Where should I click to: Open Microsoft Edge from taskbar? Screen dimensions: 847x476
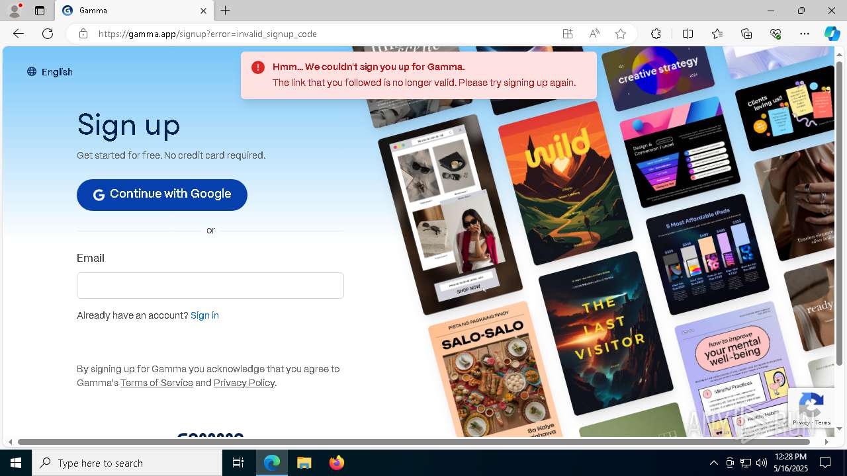tap(272, 463)
